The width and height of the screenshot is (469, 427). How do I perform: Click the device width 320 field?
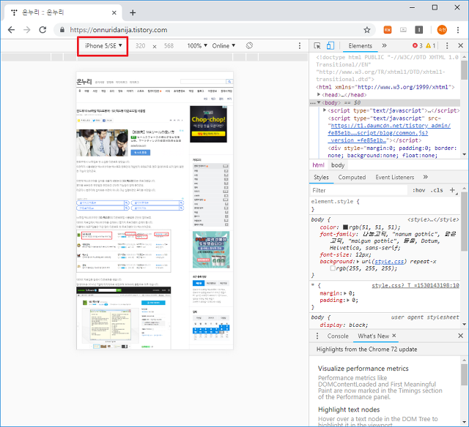point(140,45)
